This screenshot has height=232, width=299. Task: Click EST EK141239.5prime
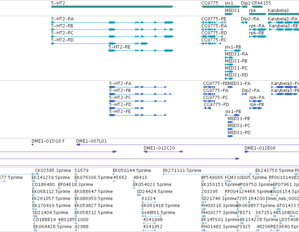(x=33, y=181)
